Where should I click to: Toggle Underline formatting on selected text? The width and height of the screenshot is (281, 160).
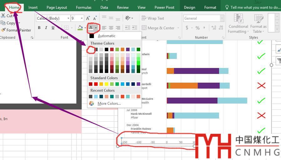[x=53, y=28]
